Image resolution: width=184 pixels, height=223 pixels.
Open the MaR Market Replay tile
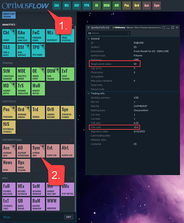point(38,89)
